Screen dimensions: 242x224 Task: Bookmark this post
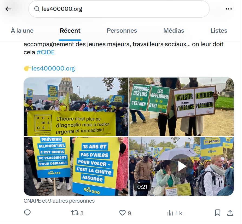click(x=218, y=213)
